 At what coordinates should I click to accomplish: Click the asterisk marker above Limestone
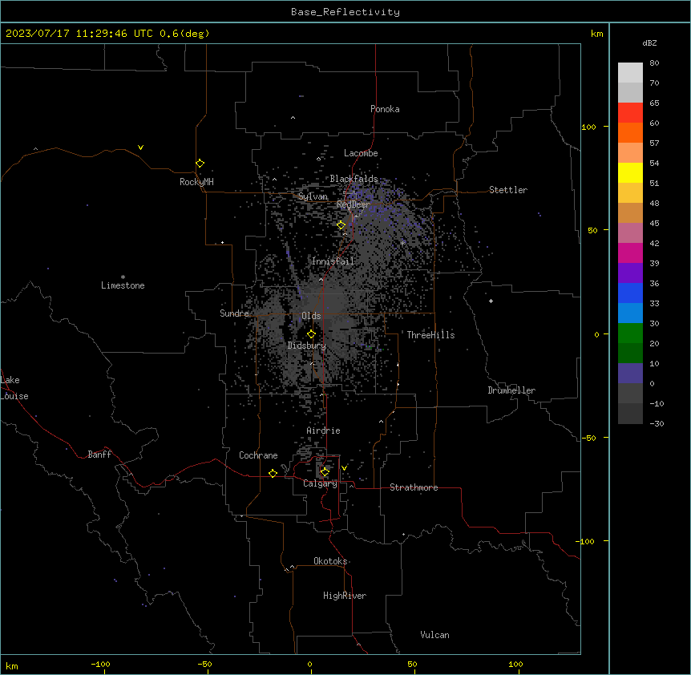click(123, 277)
